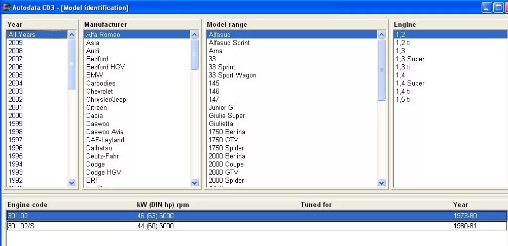Select Daewoo Avia manufacturer

pyautogui.click(x=104, y=132)
